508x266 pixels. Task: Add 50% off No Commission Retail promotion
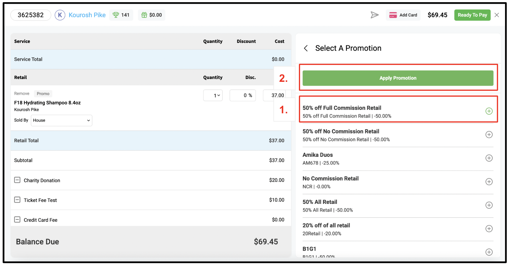point(489,135)
